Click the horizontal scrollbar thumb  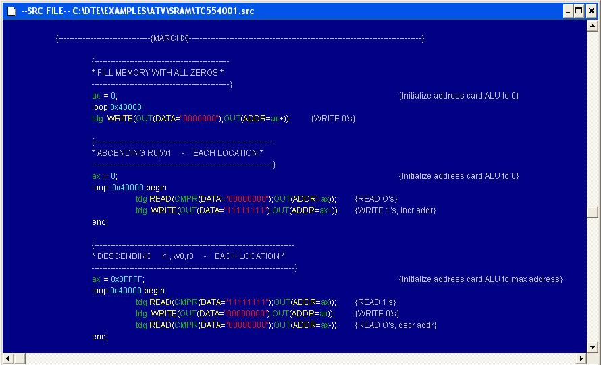coord(20,358)
